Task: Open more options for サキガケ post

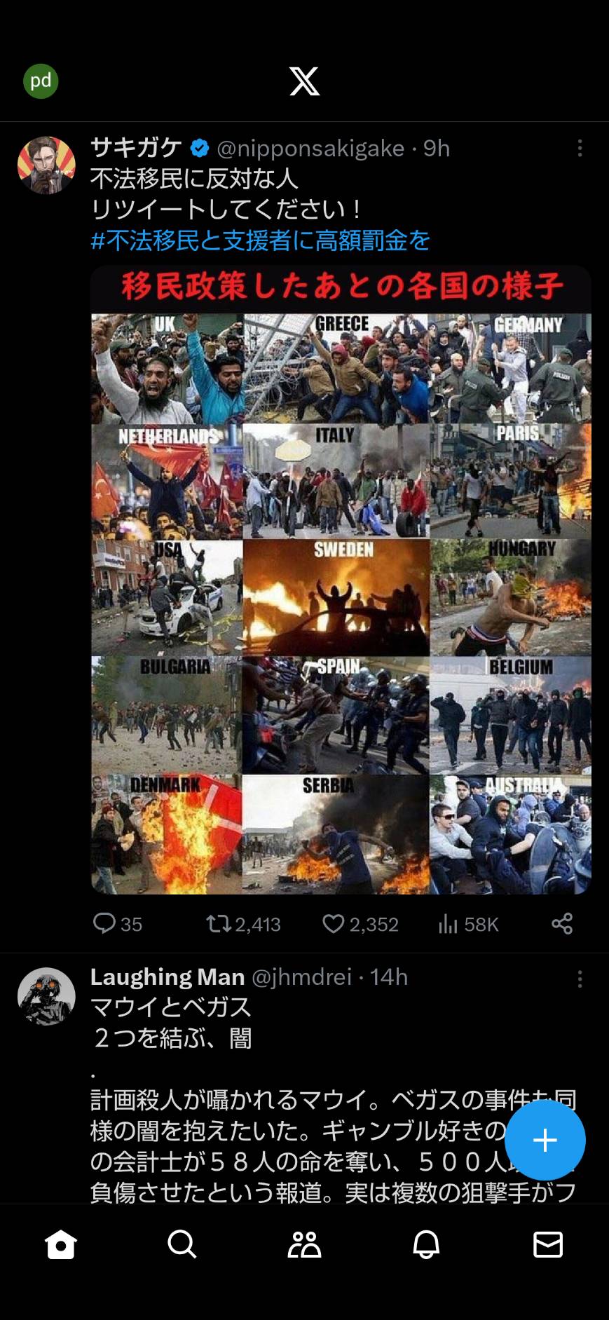Action: [x=580, y=148]
